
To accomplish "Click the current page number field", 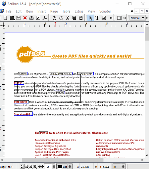I will 48,167.
